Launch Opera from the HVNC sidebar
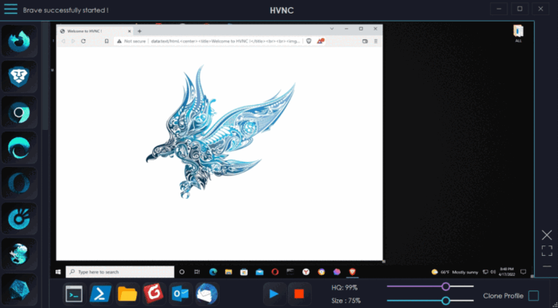Viewport: 558px width, 308px height. (x=19, y=183)
